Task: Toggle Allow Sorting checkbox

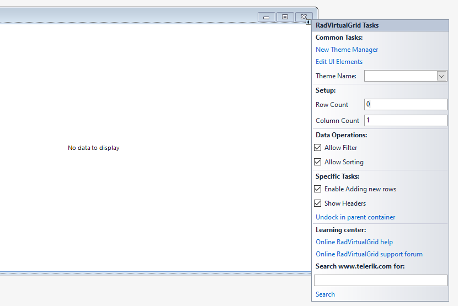Action: click(x=317, y=162)
